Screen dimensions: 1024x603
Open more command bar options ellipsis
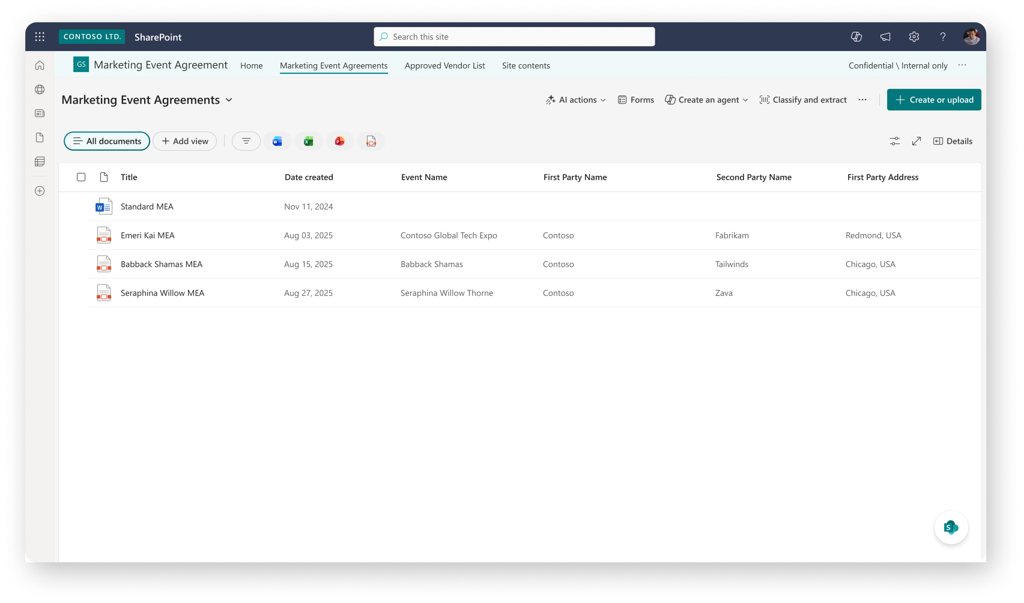[862, 100]
